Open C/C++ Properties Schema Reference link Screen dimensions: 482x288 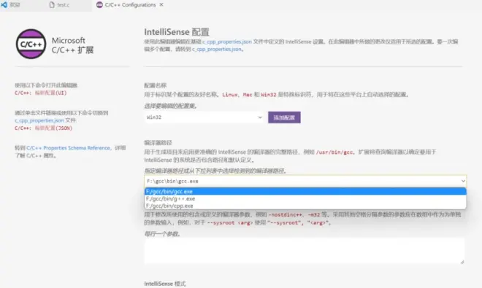click(68, 148)
